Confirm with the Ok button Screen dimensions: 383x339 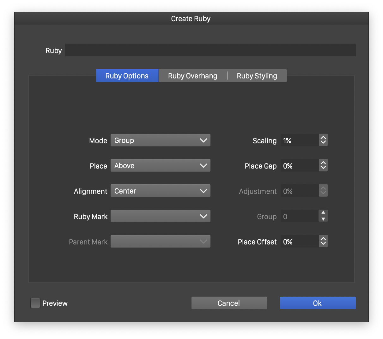tap(318, 303)
